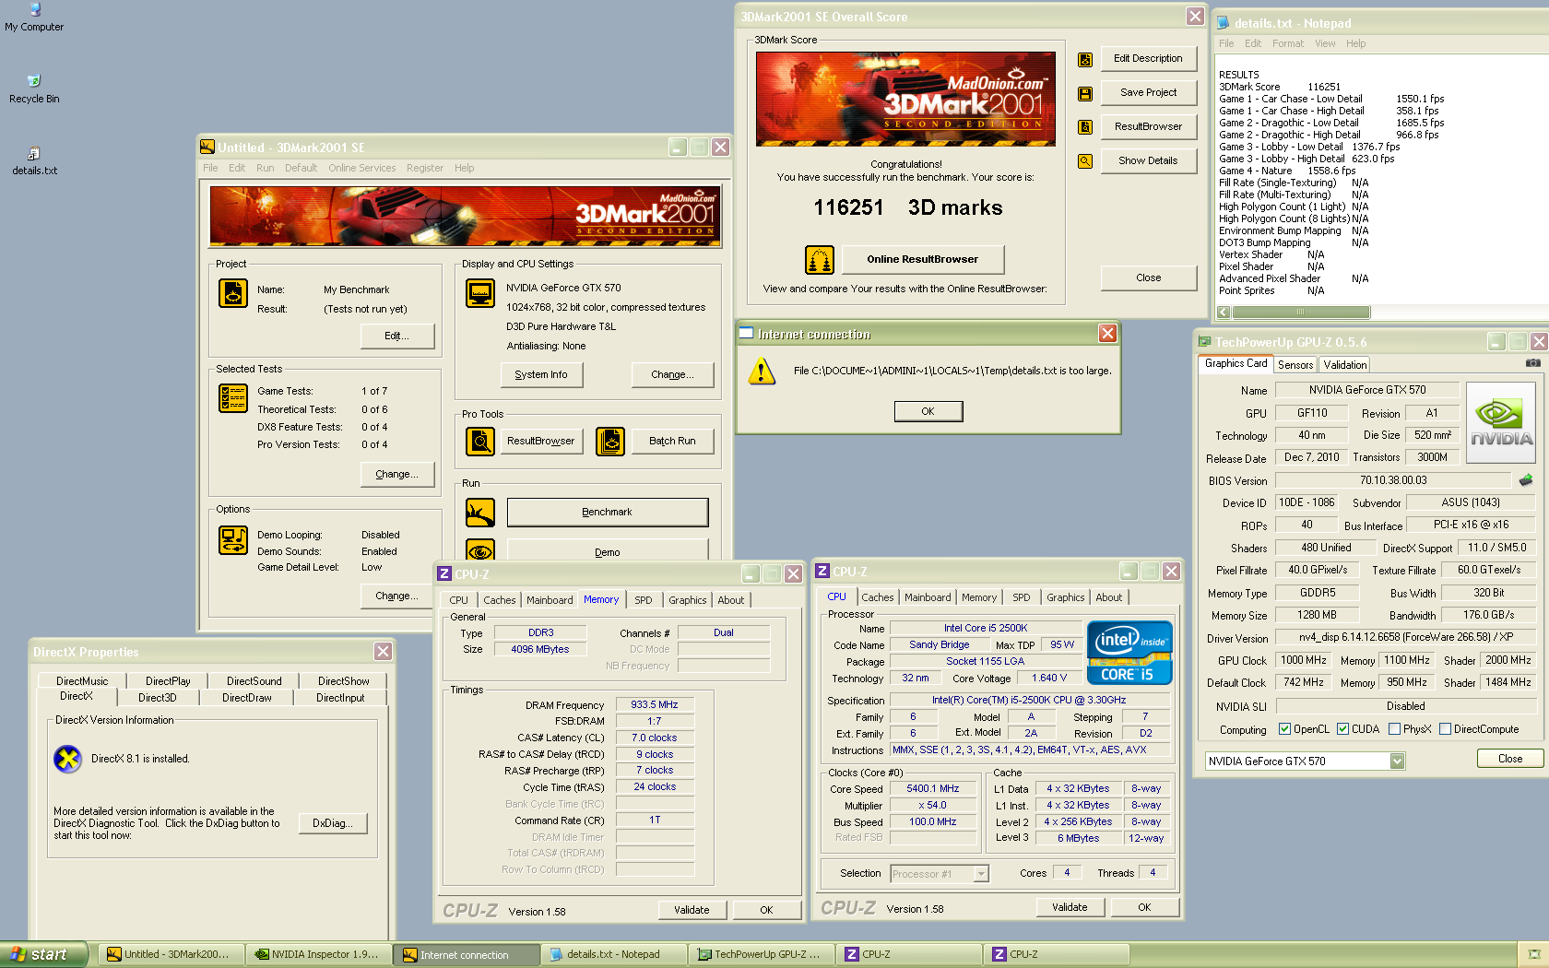The height and width of the screenshot is (968, 1549).
Task: Click the BIOS save chip icon in GPU-Z
Action: (x=1526, y=480)
